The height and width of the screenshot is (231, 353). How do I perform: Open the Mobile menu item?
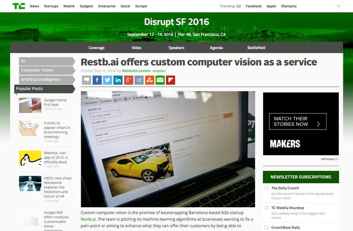69,6
